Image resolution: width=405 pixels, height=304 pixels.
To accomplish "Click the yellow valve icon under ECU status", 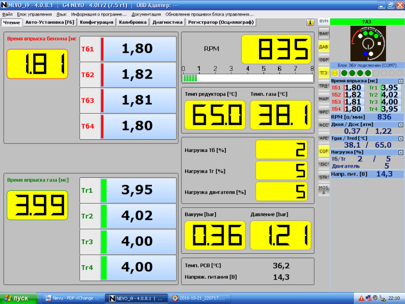I will 335,73.
